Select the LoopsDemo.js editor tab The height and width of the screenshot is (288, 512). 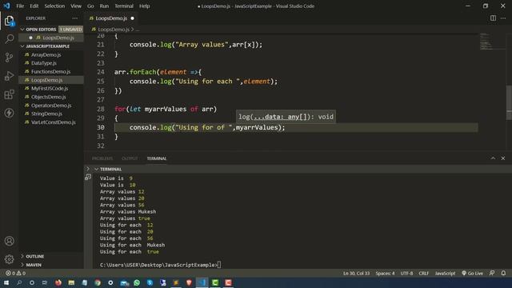[x=111, y=18]
